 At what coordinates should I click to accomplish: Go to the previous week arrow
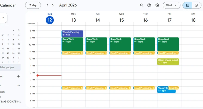pyautogui.click(x=47, y=5)
